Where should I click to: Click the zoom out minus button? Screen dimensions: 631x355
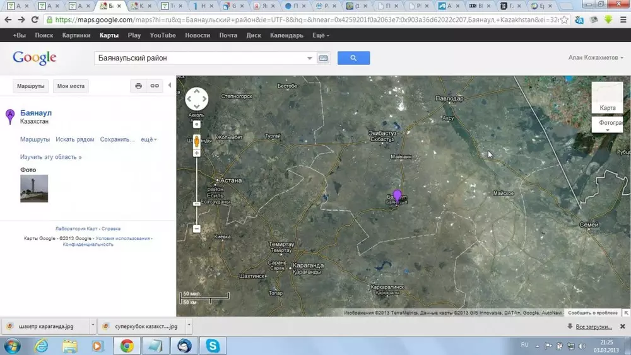(x=197, y=229)
